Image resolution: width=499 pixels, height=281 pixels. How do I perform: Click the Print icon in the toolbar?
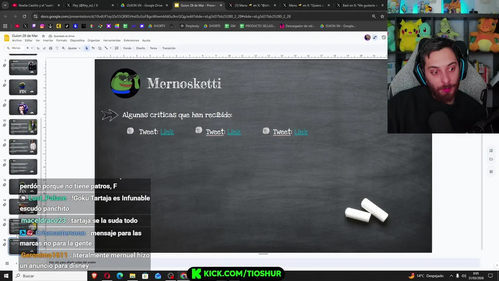50,48
